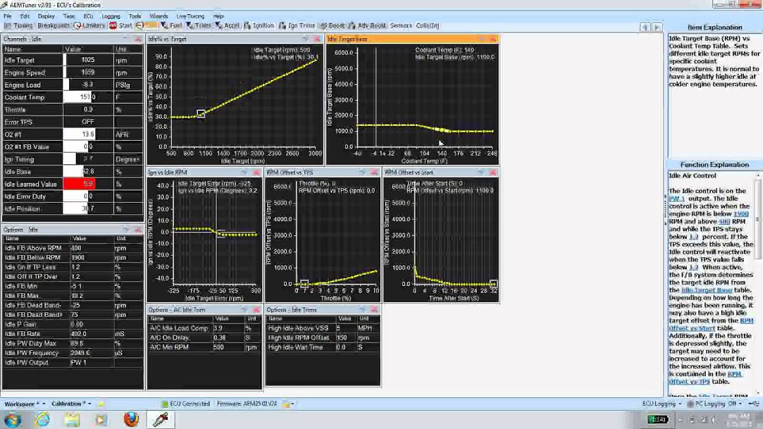763x429 pixels.
Task: Select the Idle PW Output row
Action: click(x=72, y=362)
